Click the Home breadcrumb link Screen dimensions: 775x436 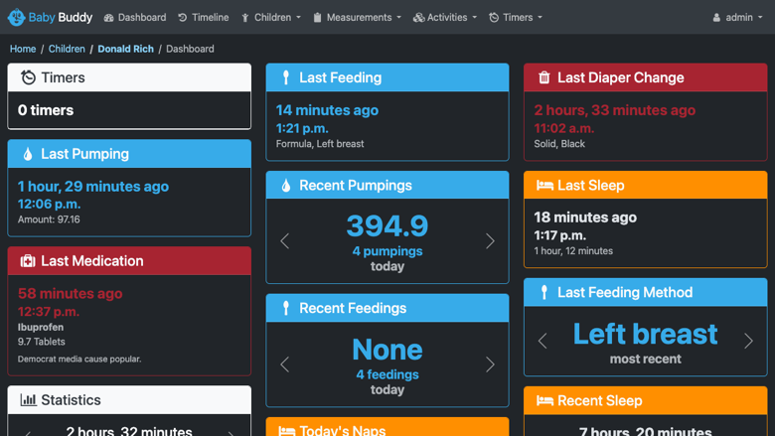pos(23,49)
